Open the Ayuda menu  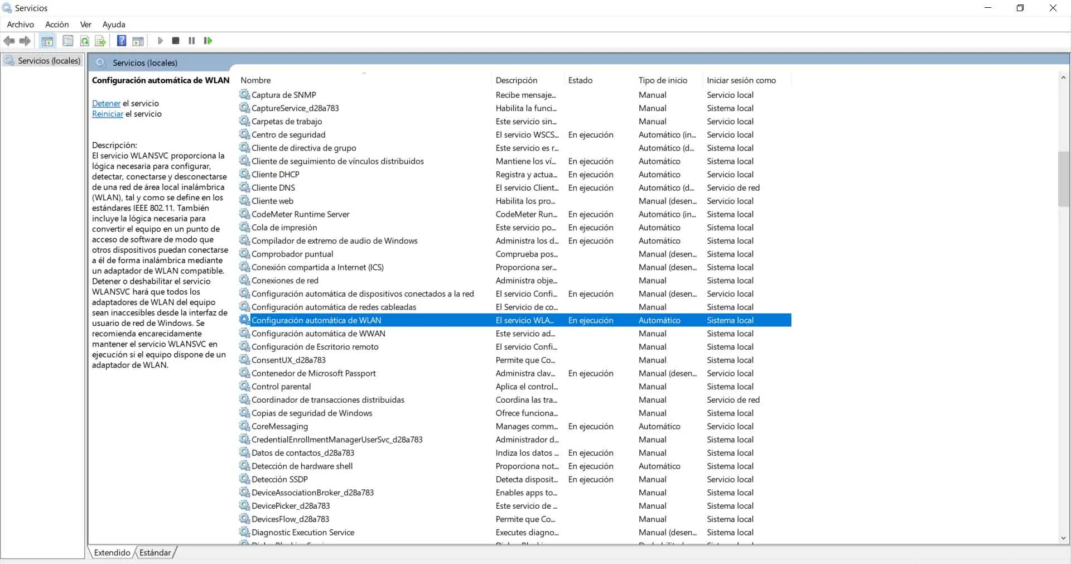114,25
